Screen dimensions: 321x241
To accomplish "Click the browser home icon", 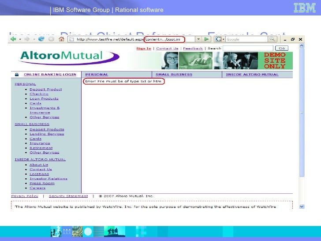I will click(61, 39).
